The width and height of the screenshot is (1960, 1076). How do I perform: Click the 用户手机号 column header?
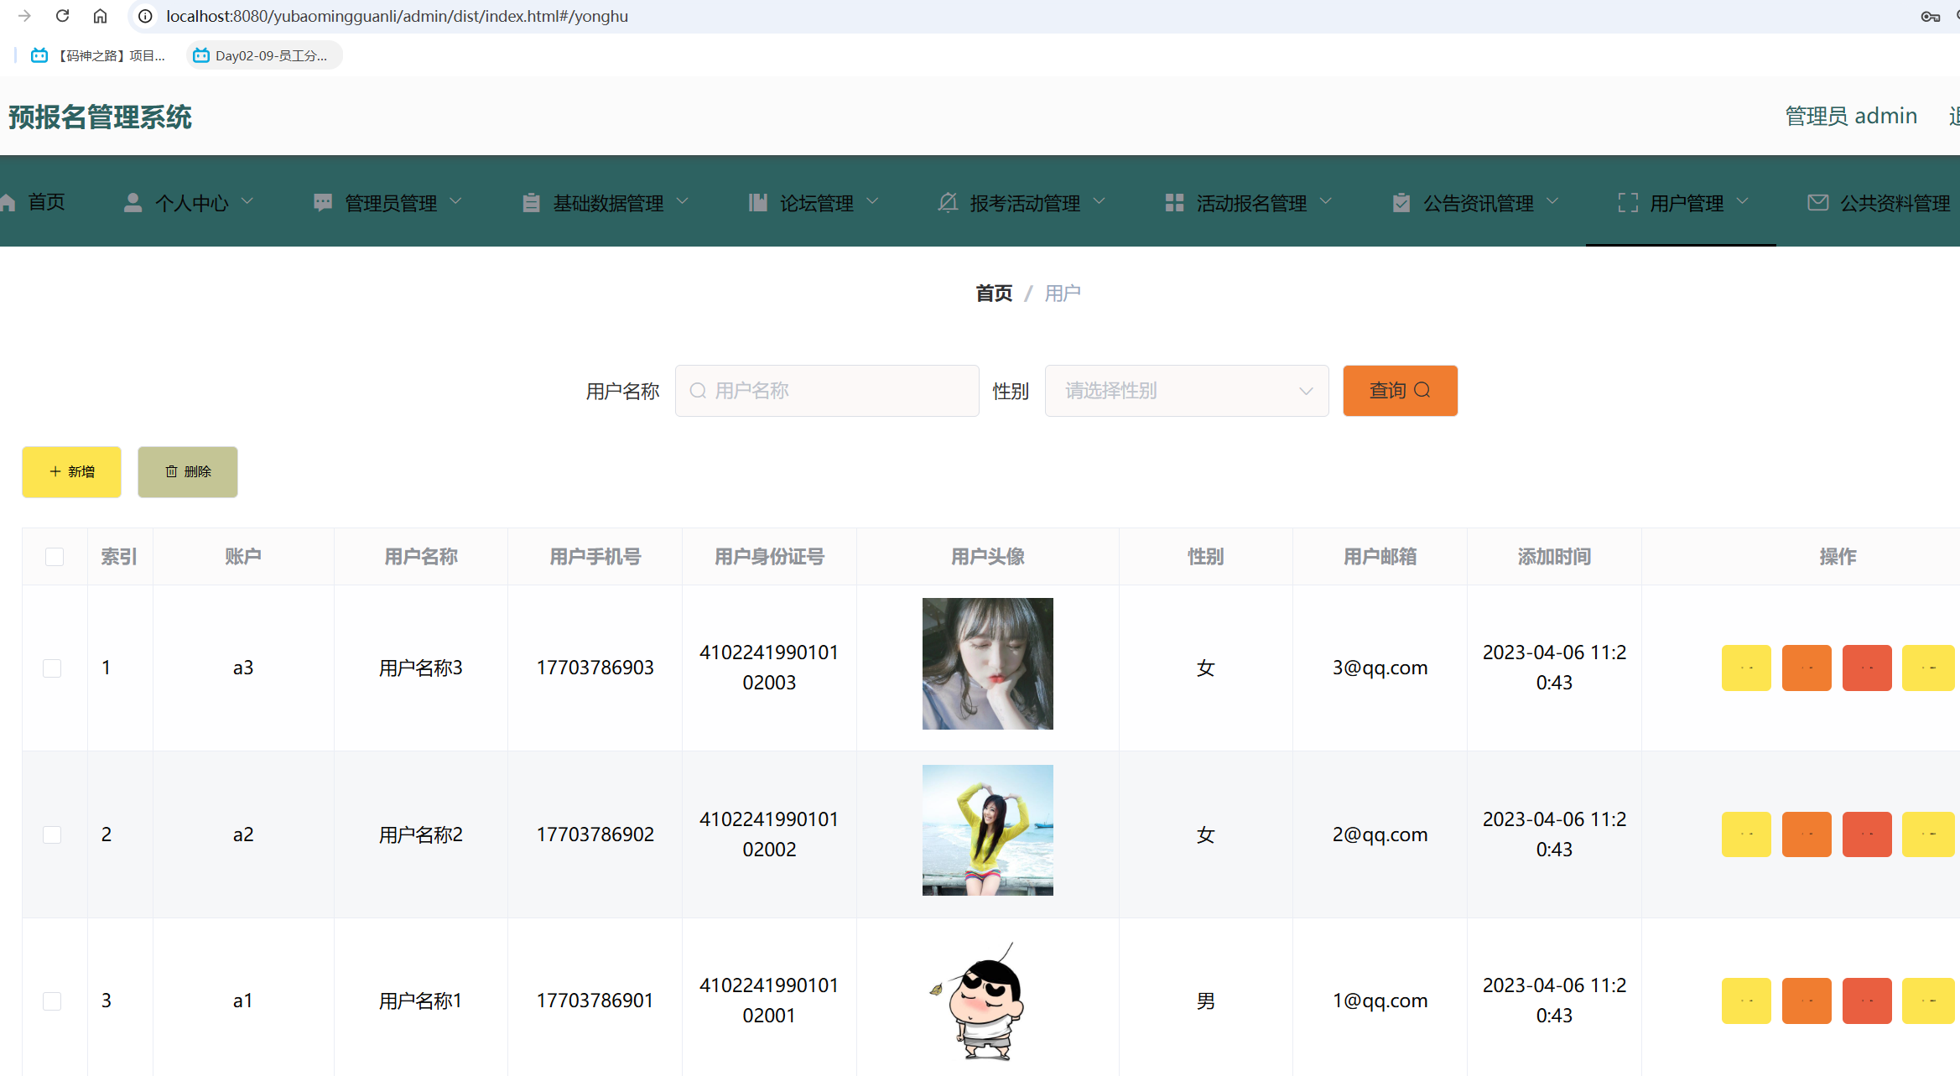click(595, 557)
